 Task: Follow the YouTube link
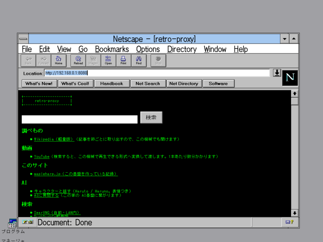click(42, 157)
